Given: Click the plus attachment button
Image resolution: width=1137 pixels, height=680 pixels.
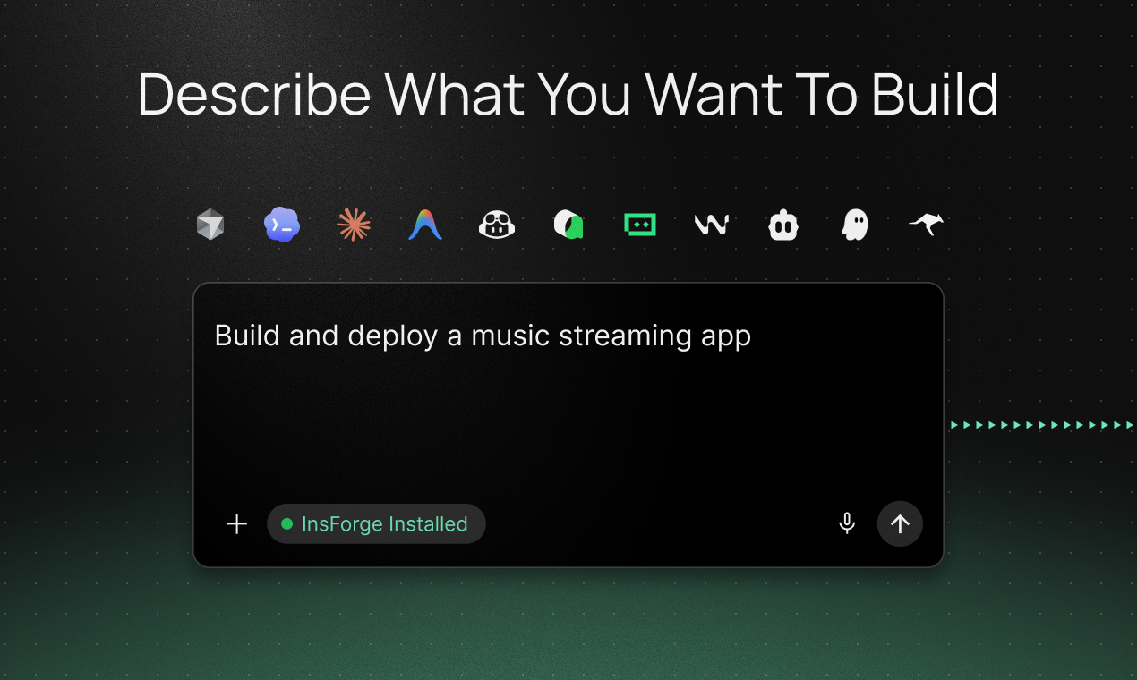Looking at the screenshot, I should [x=236, y=524].
